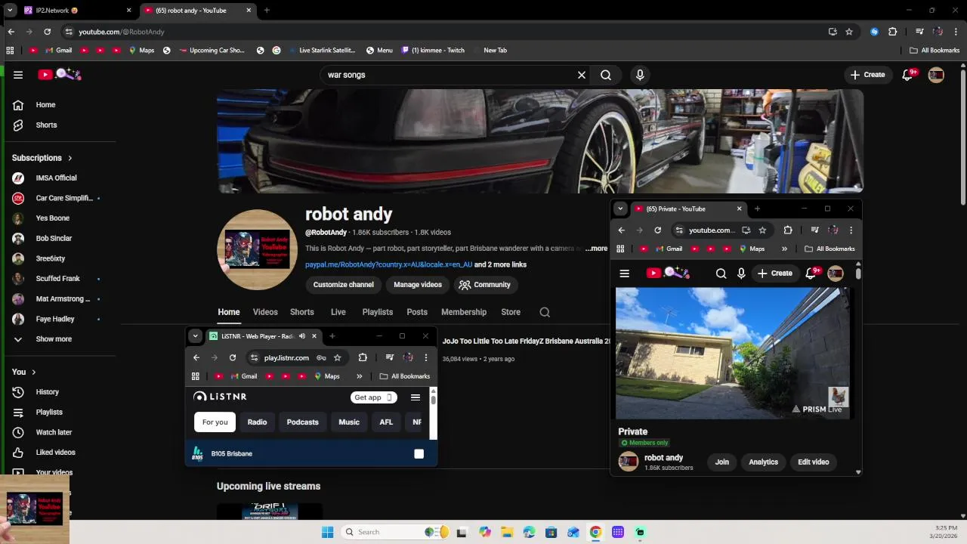Open the Playlists channel tab
The height and width of the screenshot is (544, 967).
point(378,312)
